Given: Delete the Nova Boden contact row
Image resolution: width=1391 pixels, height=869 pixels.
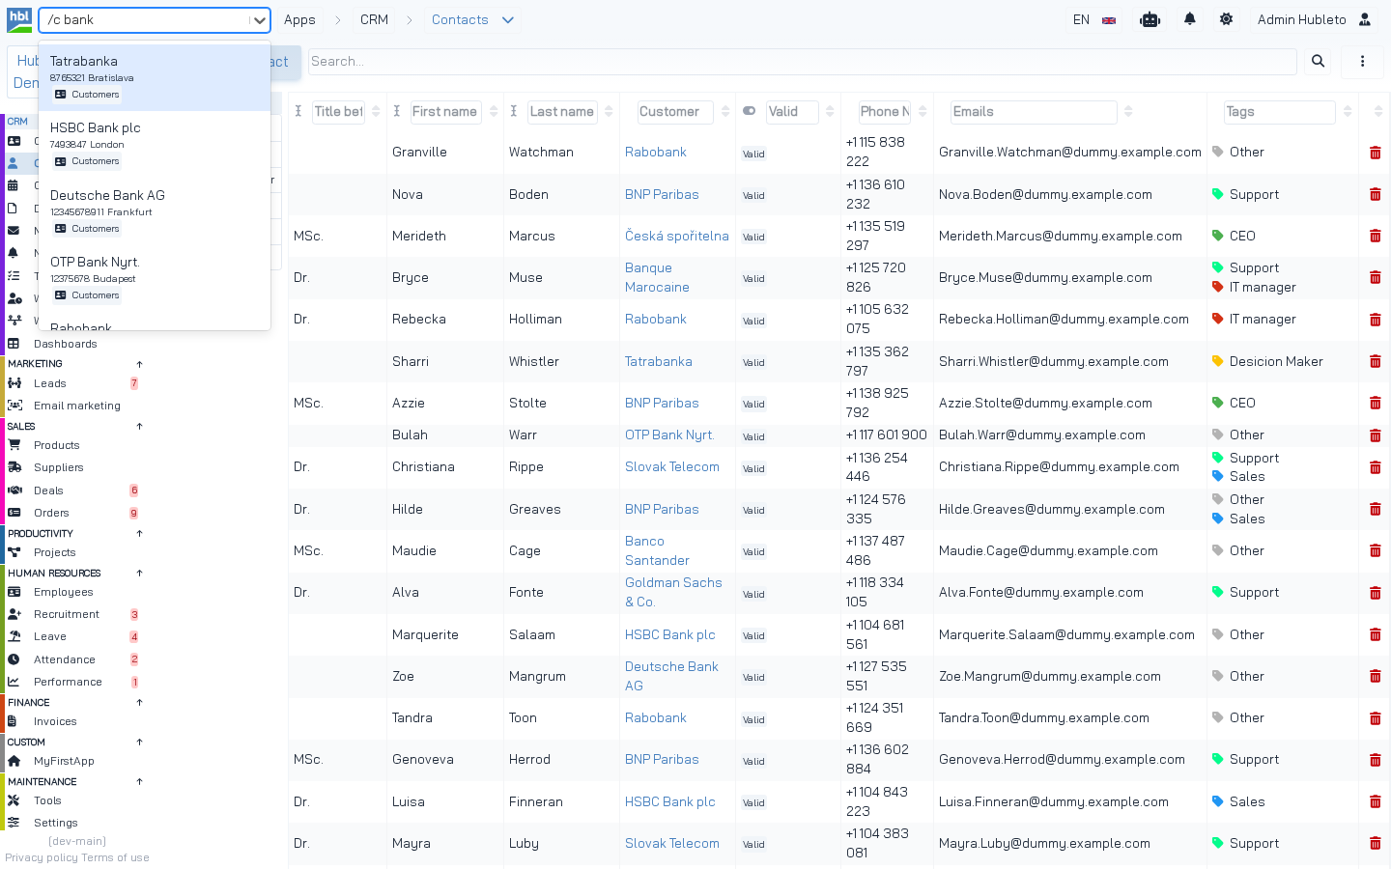Looking at the screenshot, I should tap(1376, 194).
